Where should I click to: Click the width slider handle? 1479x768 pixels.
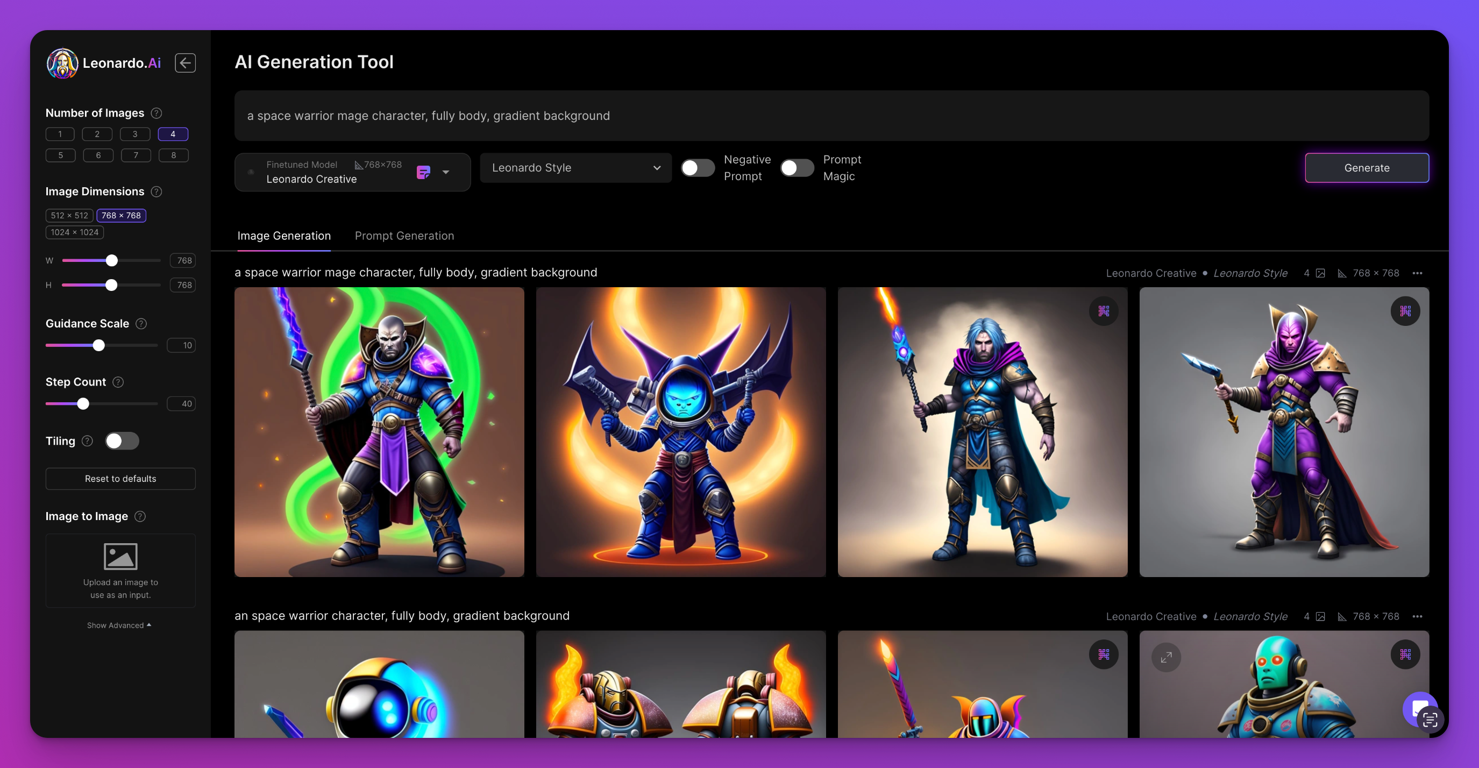(x=112, y=261)
